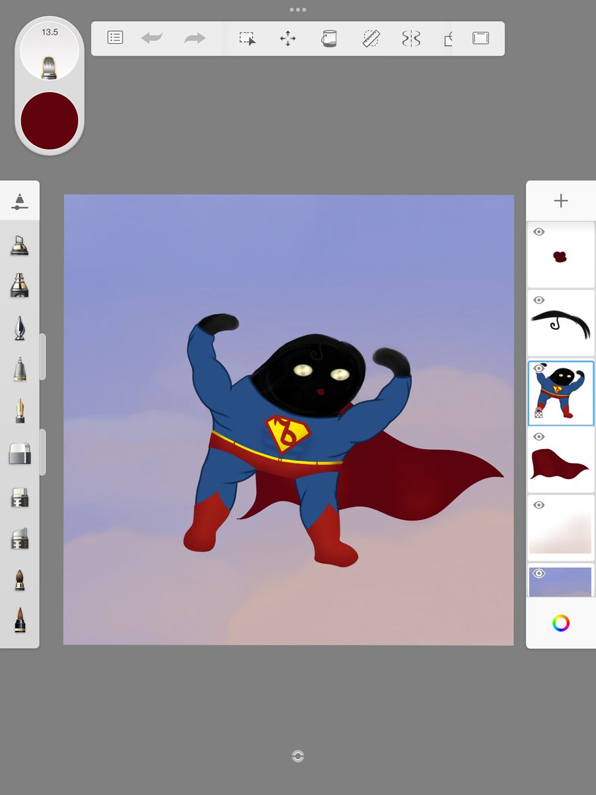Hide the sky background layer
The width and height of the screenshot is (596, 795).
(x=539, y=573)
